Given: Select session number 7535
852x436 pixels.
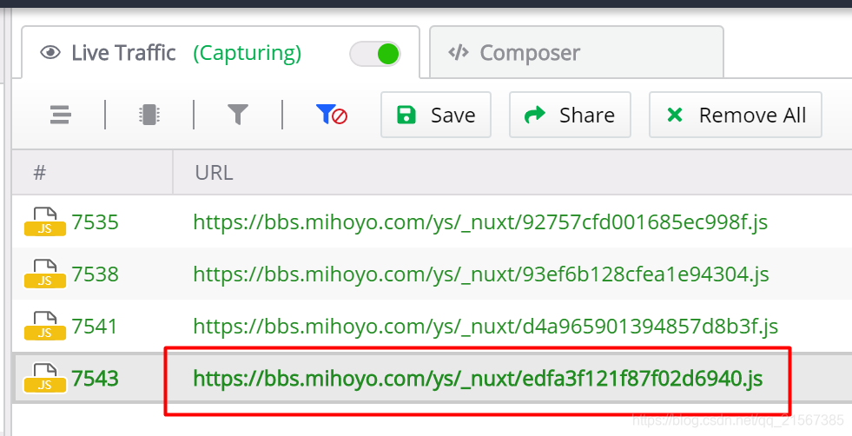Looking at the screenshot, I should click(95, 221).
